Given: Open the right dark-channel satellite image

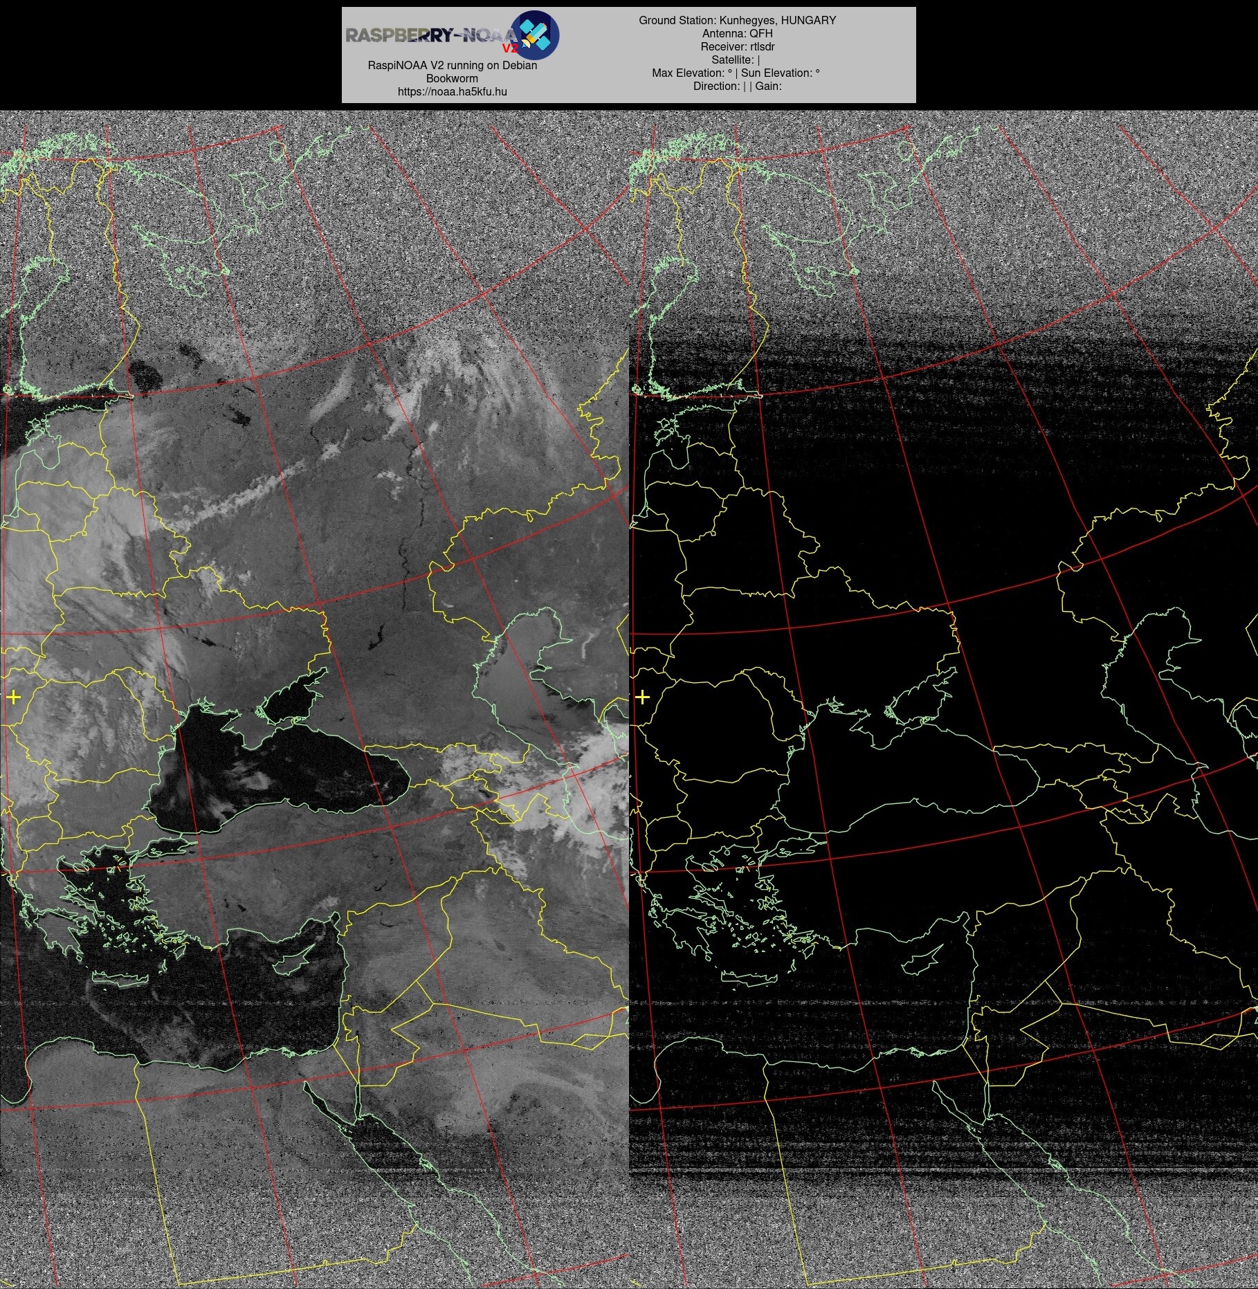Looking at the screenshot, I should pyautogui.click(x=943, y=700).
